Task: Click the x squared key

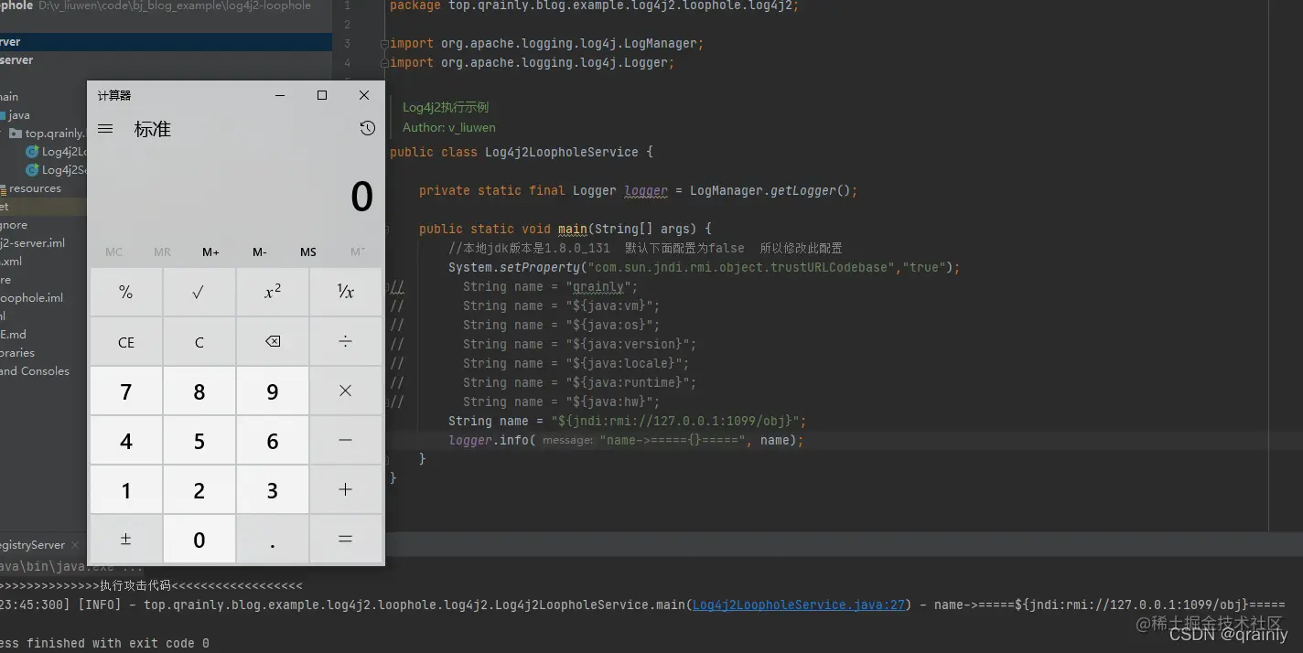Action: click(x=273, y=292)
